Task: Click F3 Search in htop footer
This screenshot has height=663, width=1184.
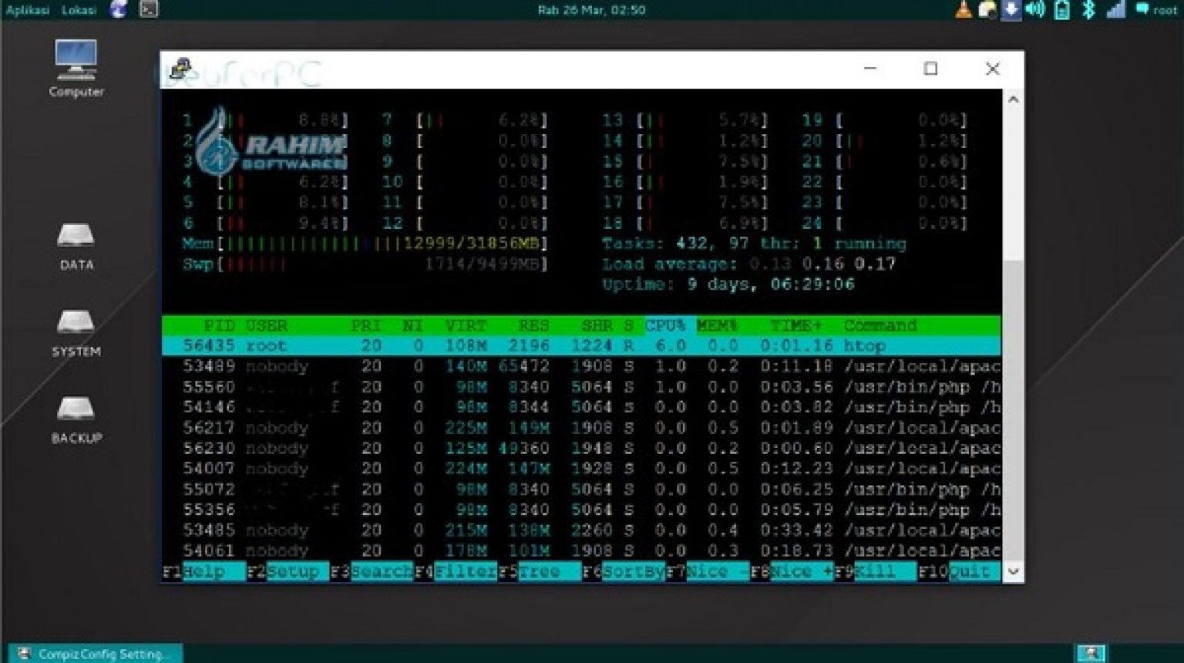Action: [372, 571]
